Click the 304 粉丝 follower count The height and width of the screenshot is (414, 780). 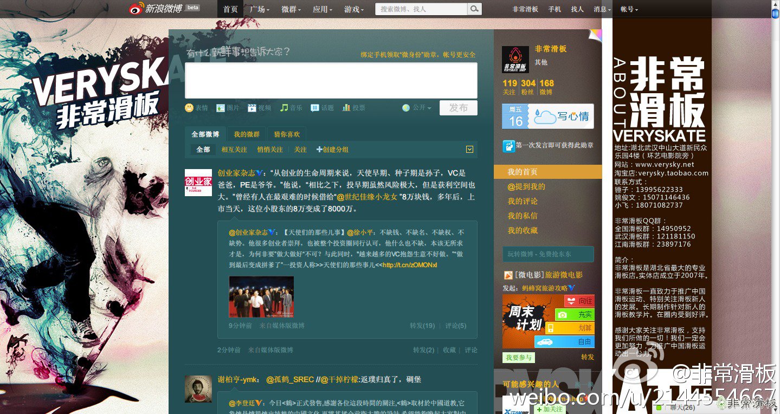(x=528, y=87)
